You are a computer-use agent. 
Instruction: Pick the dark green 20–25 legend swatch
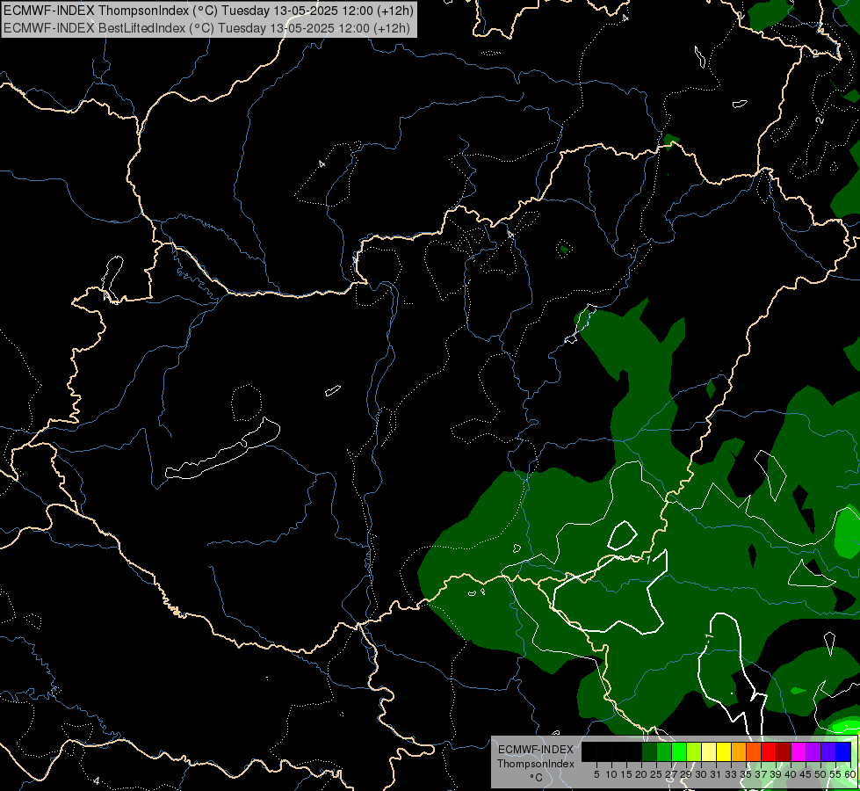(649, 751)
